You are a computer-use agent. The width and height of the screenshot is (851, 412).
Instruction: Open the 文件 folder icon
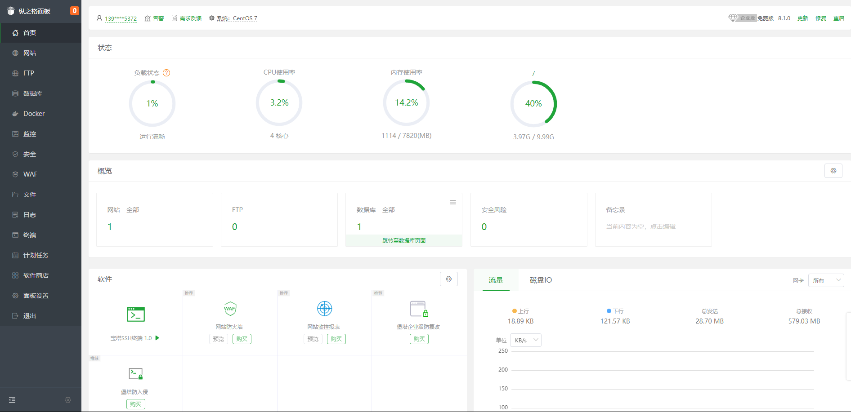pyautogui.click(x=15, y=195)
